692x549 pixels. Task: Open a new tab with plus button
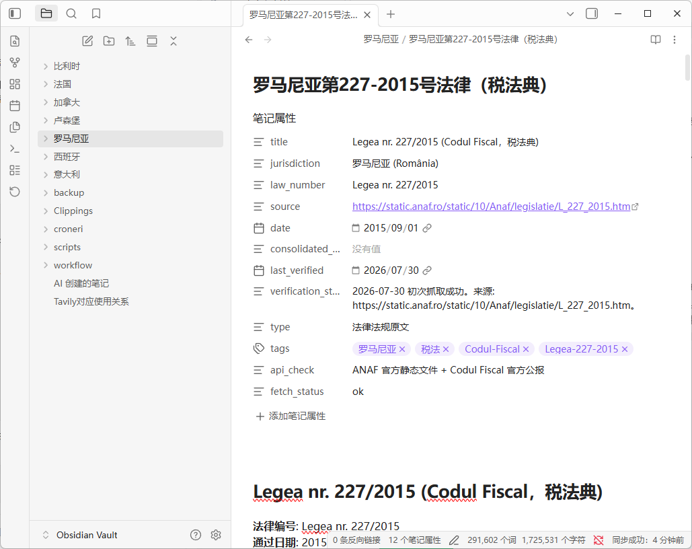[391, 14]
